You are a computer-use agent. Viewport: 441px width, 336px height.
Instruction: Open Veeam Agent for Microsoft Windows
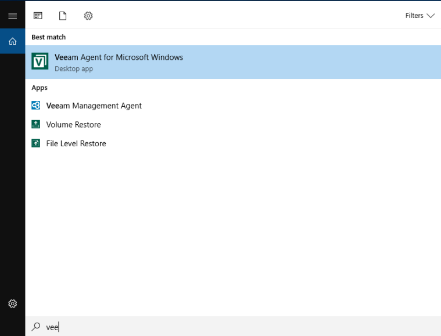coord(233,62)
